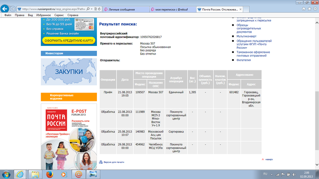Toggle compatibility view icon in address bar
Viewport: 319px width, 179px height.
95,9
